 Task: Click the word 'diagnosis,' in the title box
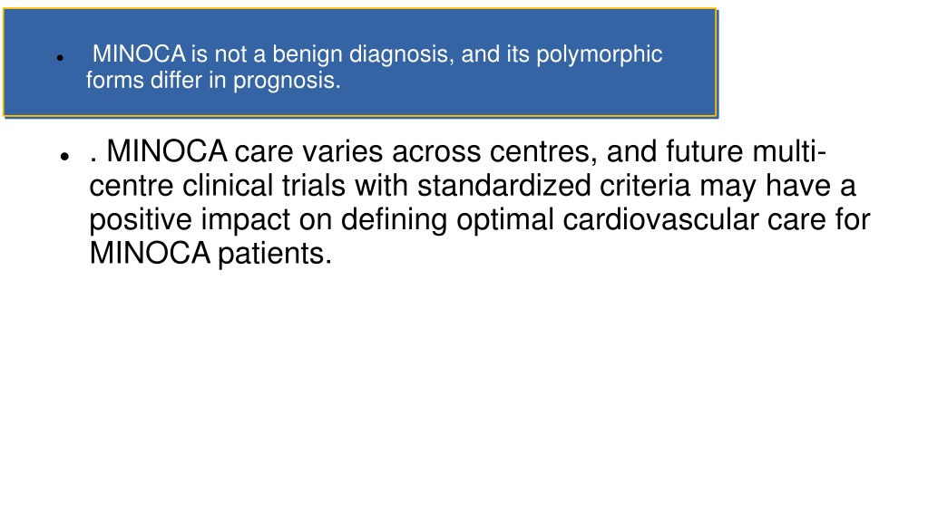click(402, 55)
